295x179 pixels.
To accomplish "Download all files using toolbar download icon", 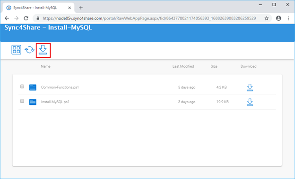I will pos(43,50).
